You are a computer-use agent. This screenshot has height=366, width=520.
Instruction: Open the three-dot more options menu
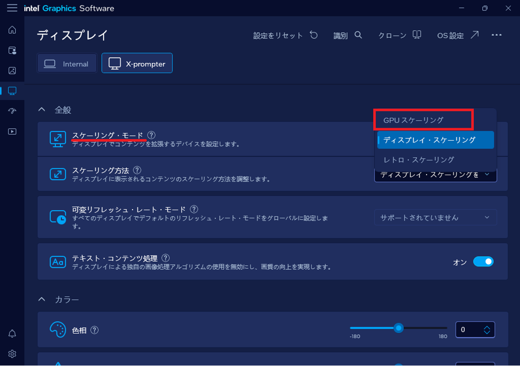click(497, 35)
